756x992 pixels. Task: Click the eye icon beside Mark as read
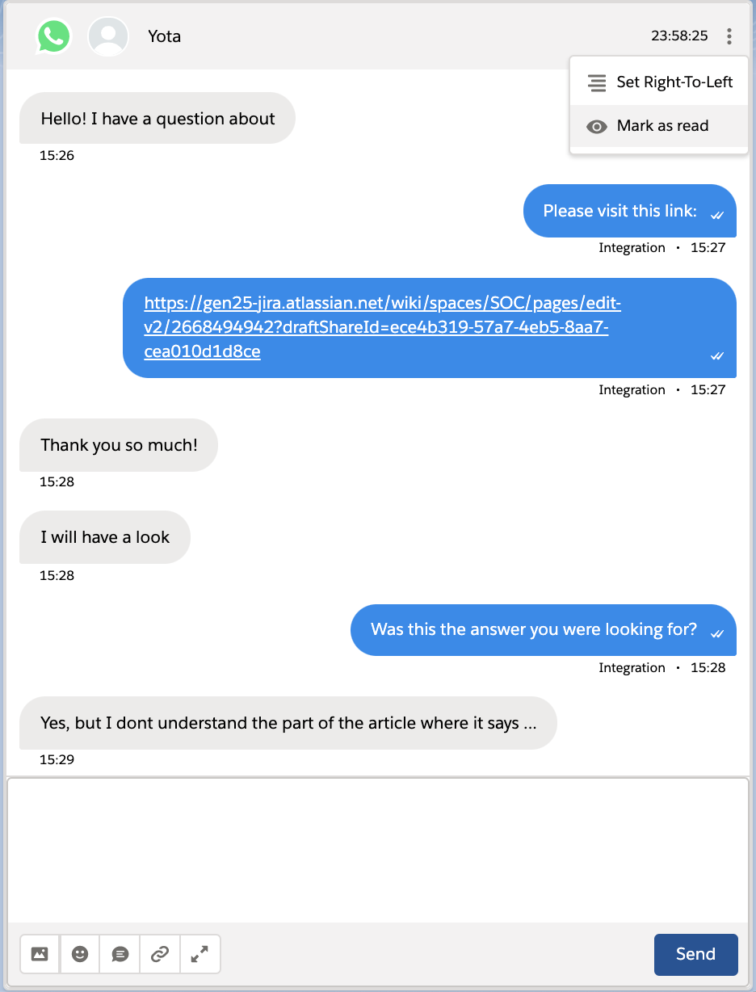[x=597, y=126]
